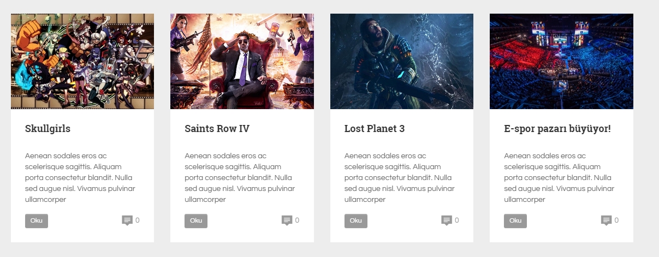Screen dimensions: 659x257
Task: Open the Skullgirls article via Oku button
Action: 37,221
